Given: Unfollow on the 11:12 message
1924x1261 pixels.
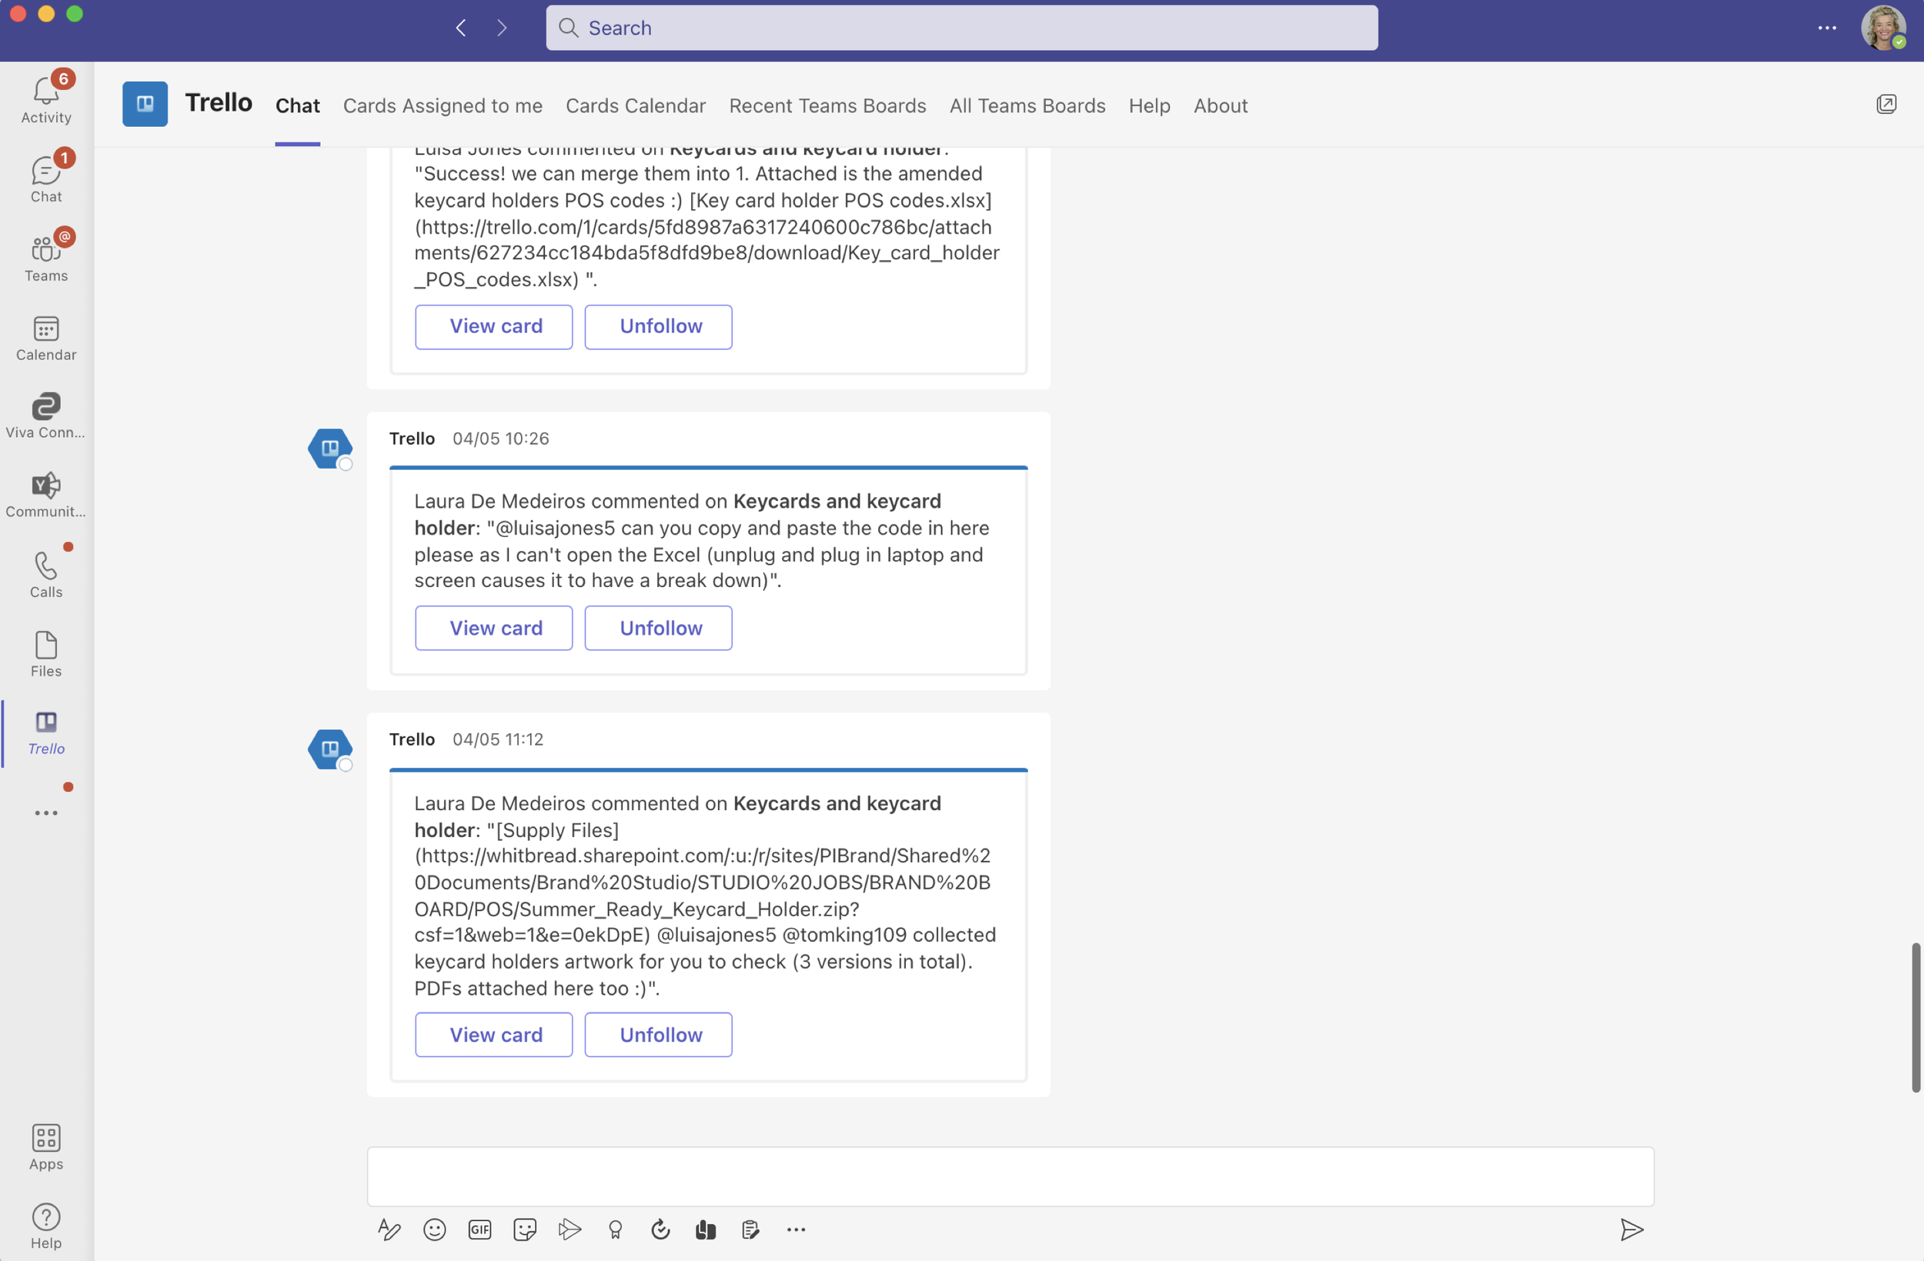Looking at the screenshot, I should click(659, 1035).
